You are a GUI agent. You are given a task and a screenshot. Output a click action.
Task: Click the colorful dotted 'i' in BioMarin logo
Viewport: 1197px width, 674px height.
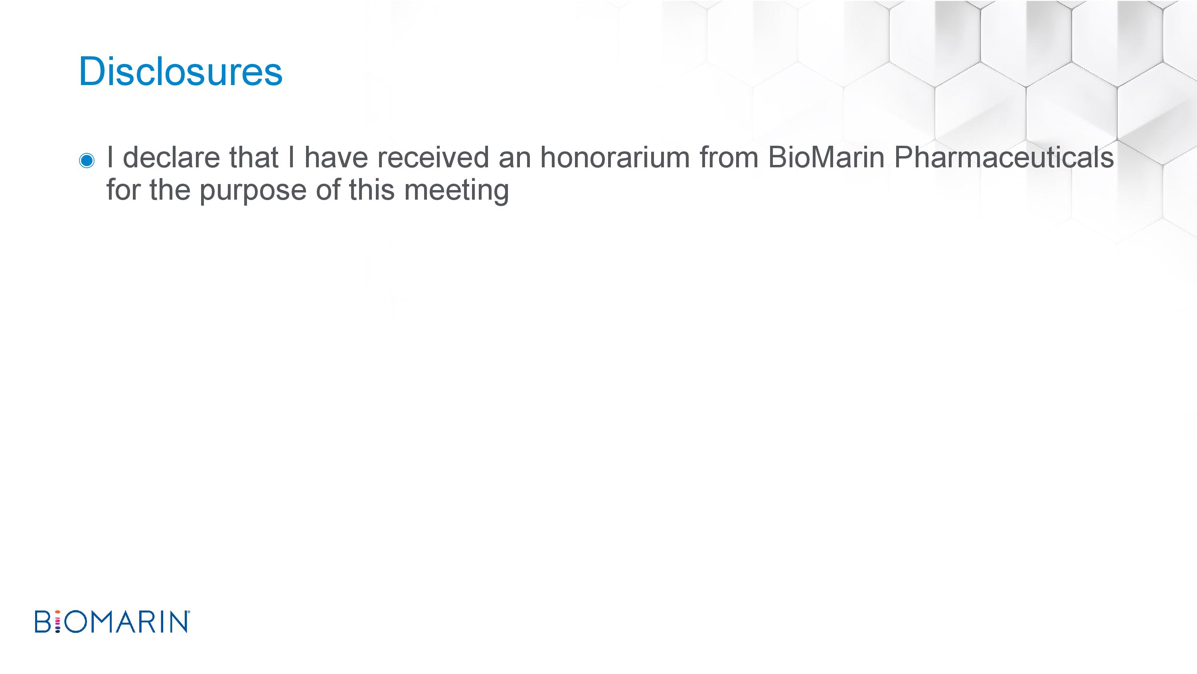pos(58,622)
